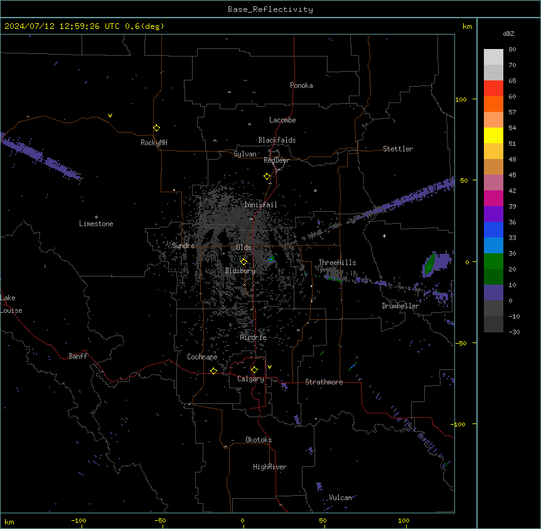The width and height of the screenshot is (541, 529).
Task: Click the legend value -30
Action: (514, 332)
